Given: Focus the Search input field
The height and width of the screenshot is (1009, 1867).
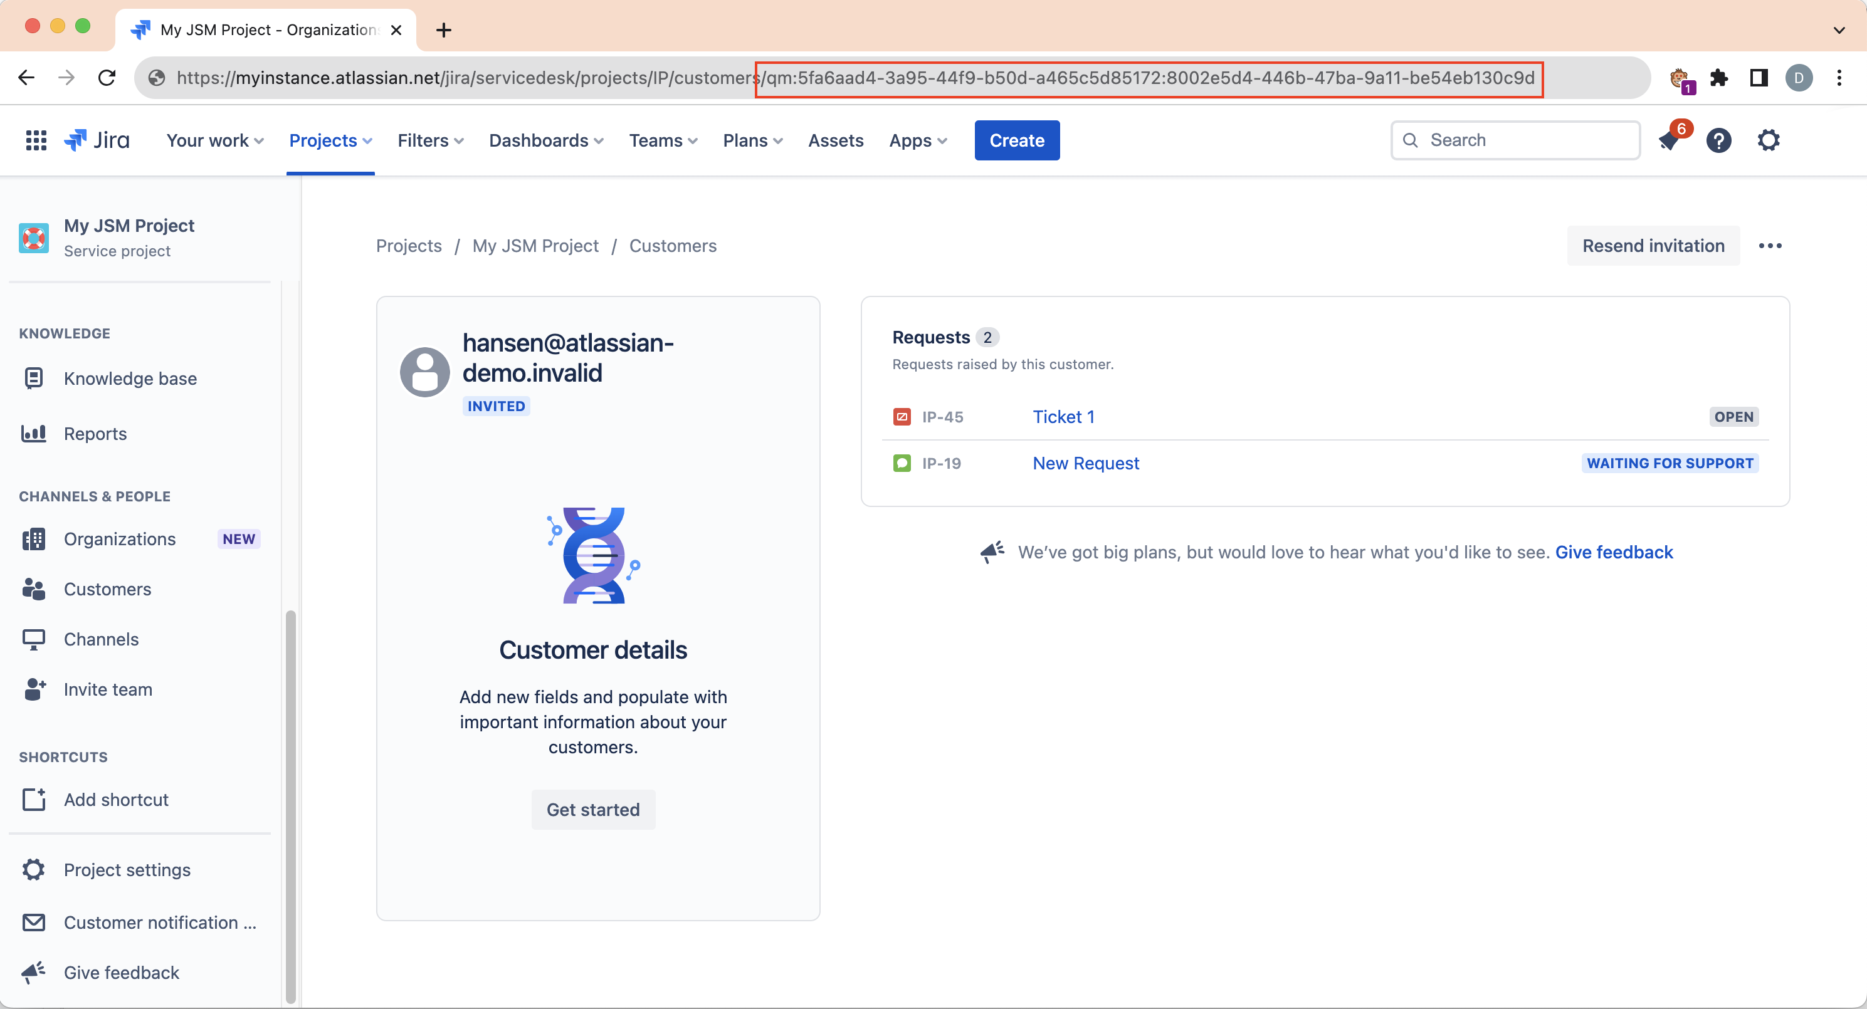Looking at the screenshot, I should point(1525,140).
